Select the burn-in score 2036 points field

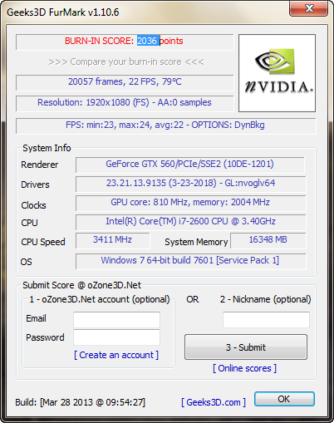click(125, 42)
